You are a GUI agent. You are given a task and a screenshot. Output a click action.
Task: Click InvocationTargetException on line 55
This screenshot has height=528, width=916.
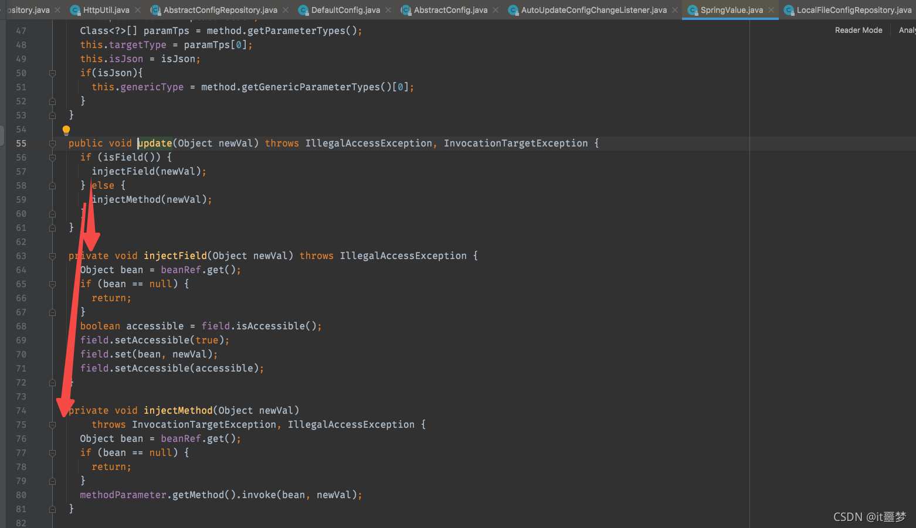pyautogui.click(x=515, y=143)
